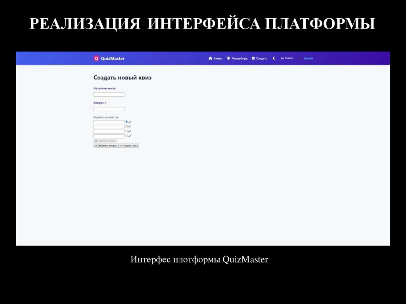Click the checkmark icon beside last answer option
The height and width of the screenshot is (304, 406).
point(130,136)
